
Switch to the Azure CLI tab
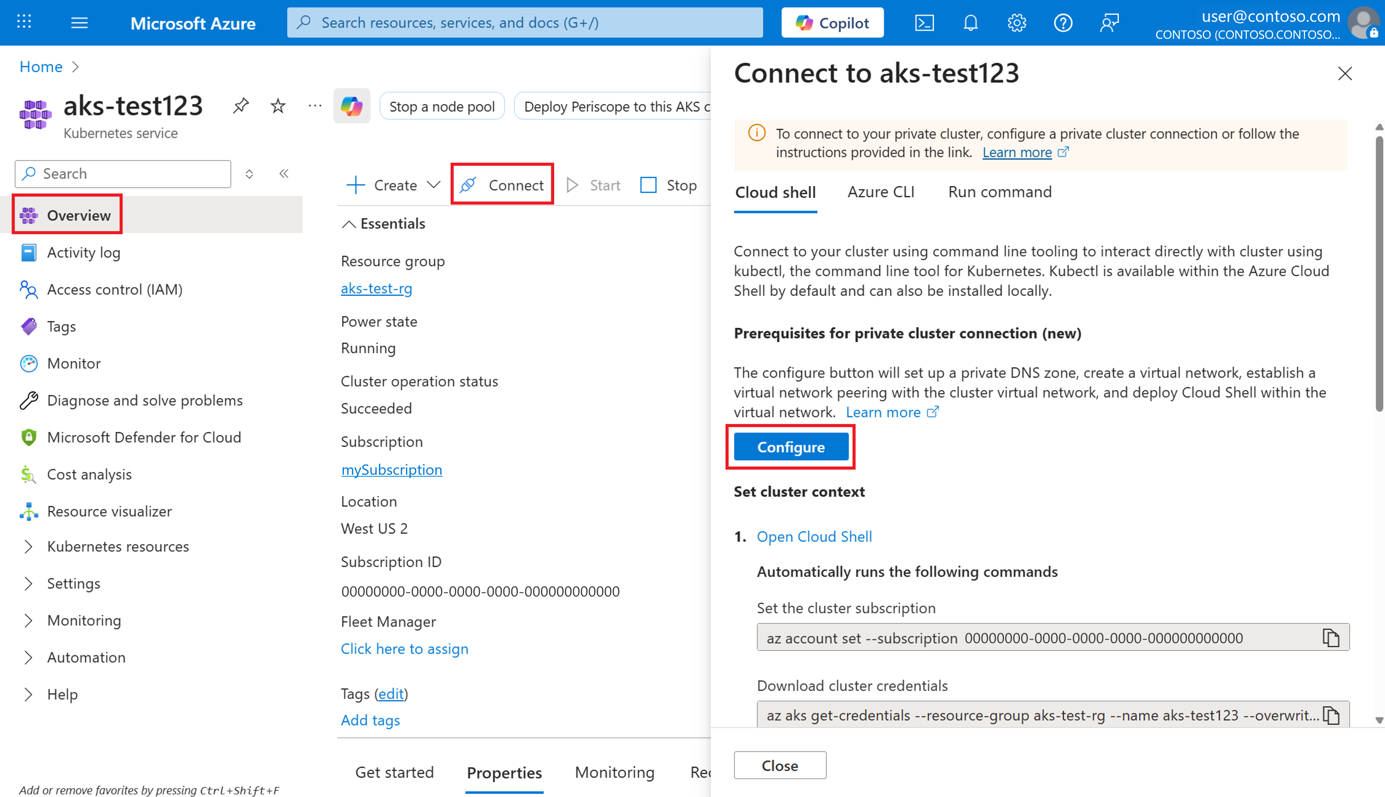click(x=880, y=191)
